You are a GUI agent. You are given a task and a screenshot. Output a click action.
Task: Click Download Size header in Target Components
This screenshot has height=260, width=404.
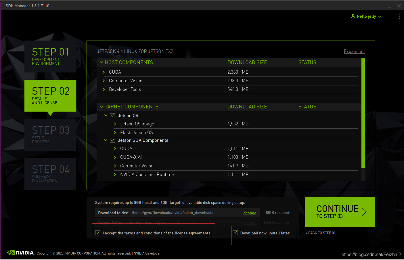(247, 107)
